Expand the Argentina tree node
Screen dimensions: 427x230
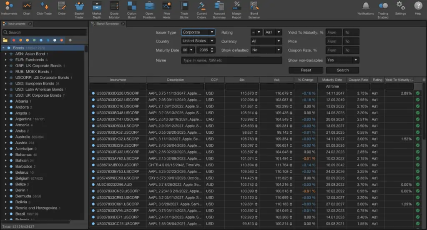tap(6, 119)
